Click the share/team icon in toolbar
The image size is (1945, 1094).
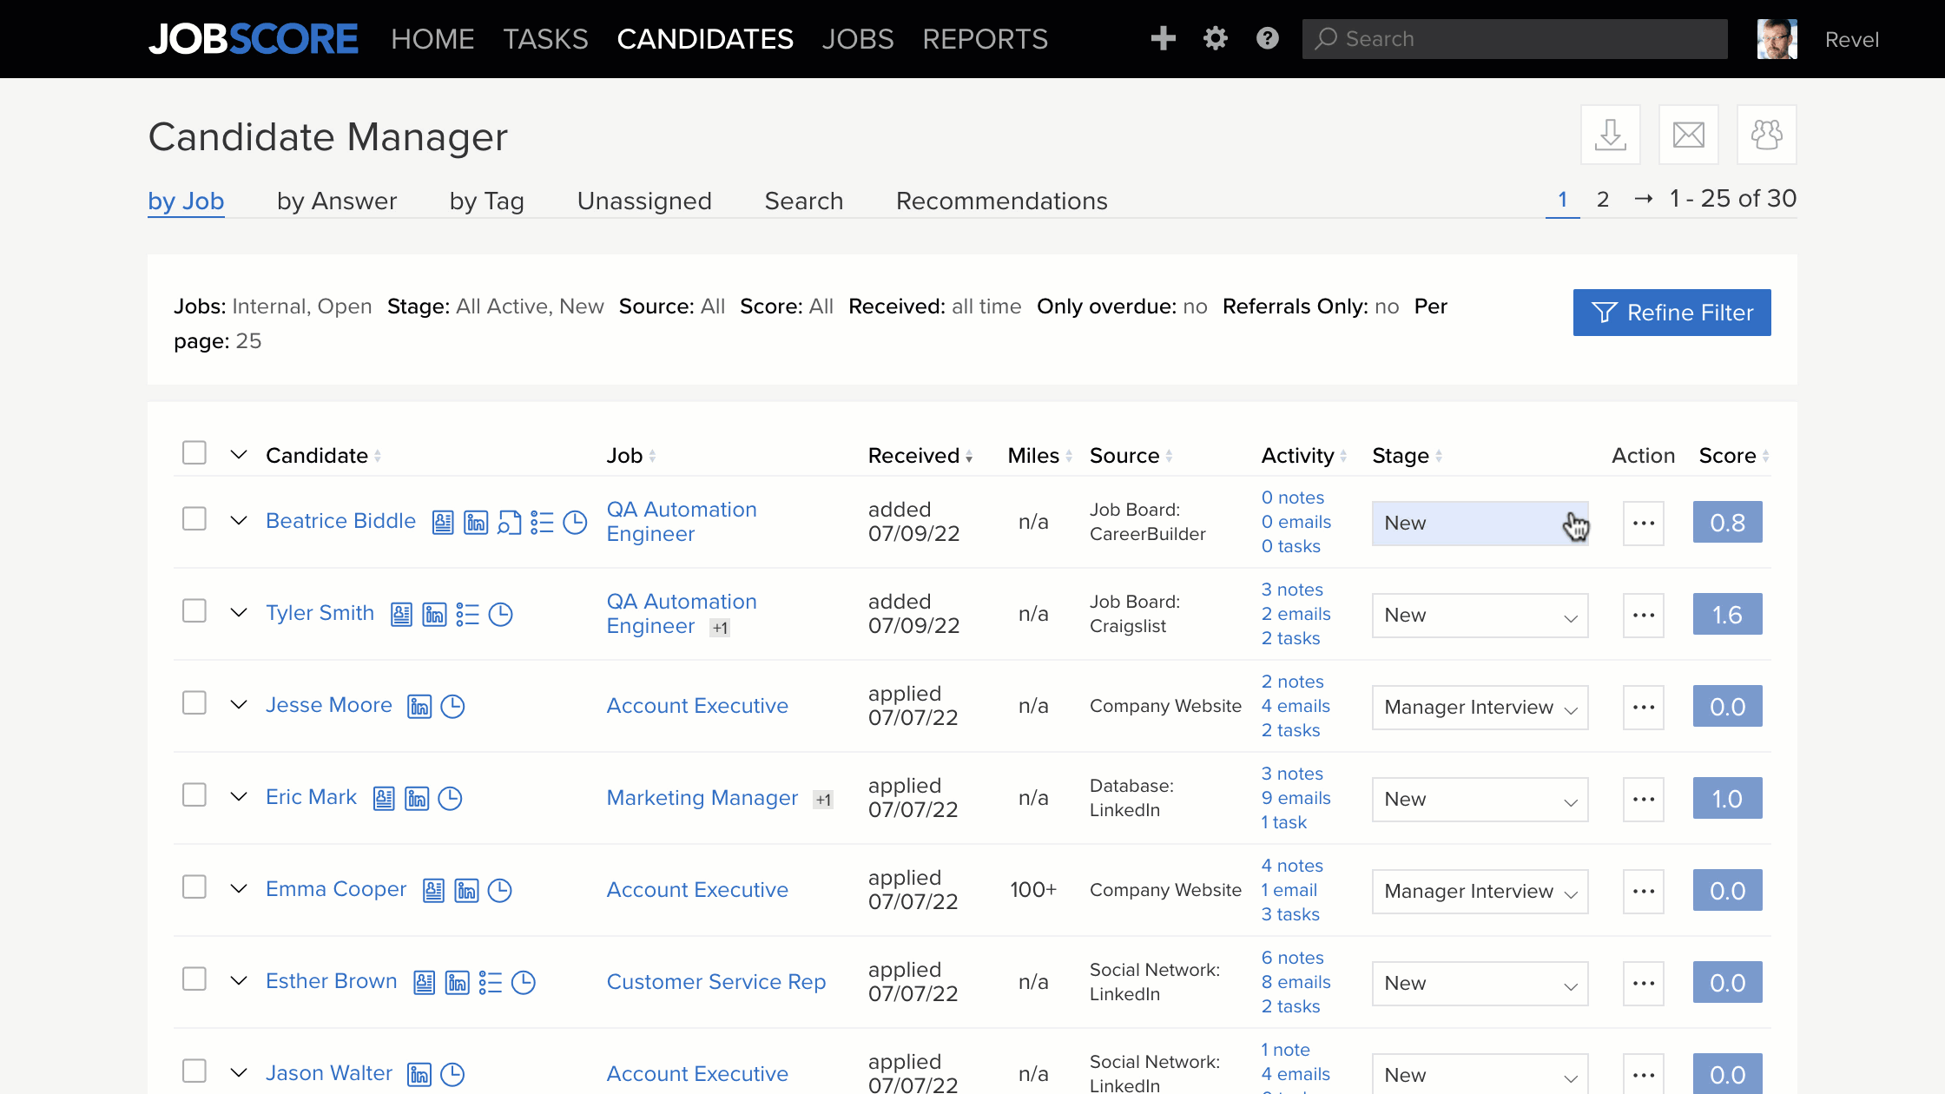point(1767,134)
